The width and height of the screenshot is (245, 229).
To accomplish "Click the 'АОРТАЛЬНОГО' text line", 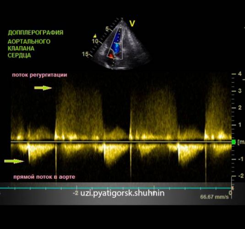I will coord(29,42).
